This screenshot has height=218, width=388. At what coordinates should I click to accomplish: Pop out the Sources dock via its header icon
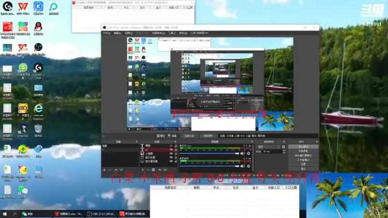[x=175, y=142]
